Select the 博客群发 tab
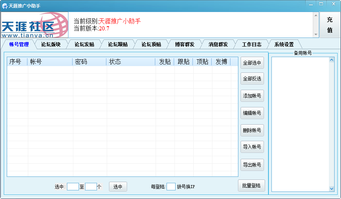Viewport: 341px width, 199px height. click(x=185, y=44)
